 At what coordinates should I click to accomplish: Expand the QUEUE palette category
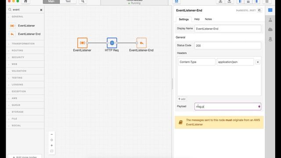(x=16, y=105)
